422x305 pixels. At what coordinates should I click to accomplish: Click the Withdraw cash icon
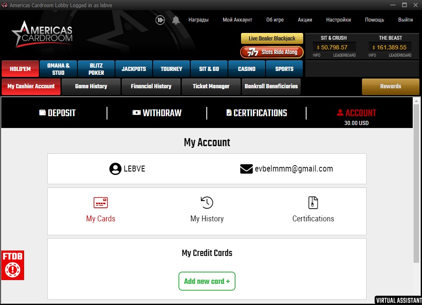[137, 112]
